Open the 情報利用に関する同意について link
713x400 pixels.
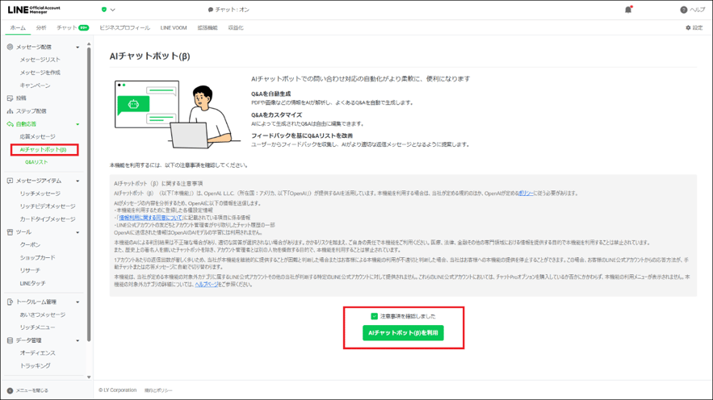point(150,218)
